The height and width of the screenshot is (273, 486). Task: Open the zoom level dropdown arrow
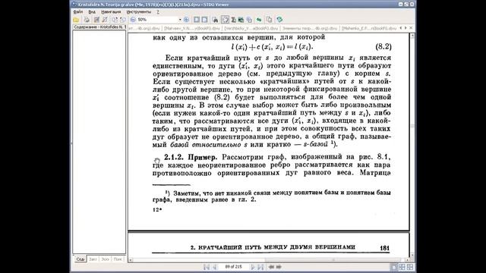[180, 20]
